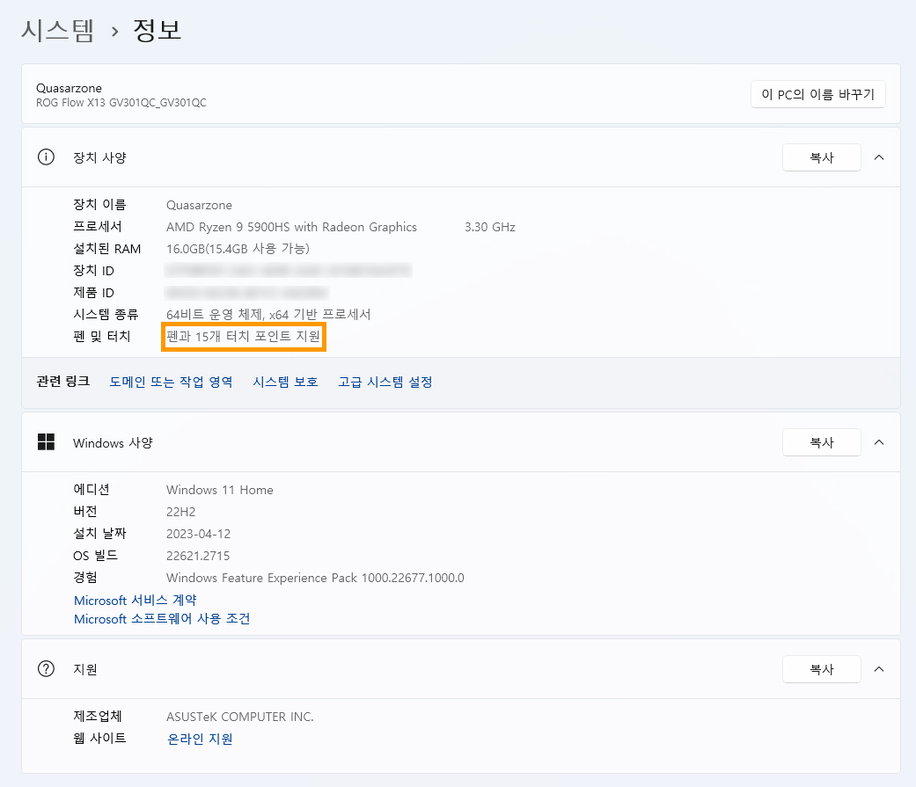The image size is (916, 787).
Task: Click the highlighted 펜과 15개 터치 포인트 지원 text
Action: point(244,337)
